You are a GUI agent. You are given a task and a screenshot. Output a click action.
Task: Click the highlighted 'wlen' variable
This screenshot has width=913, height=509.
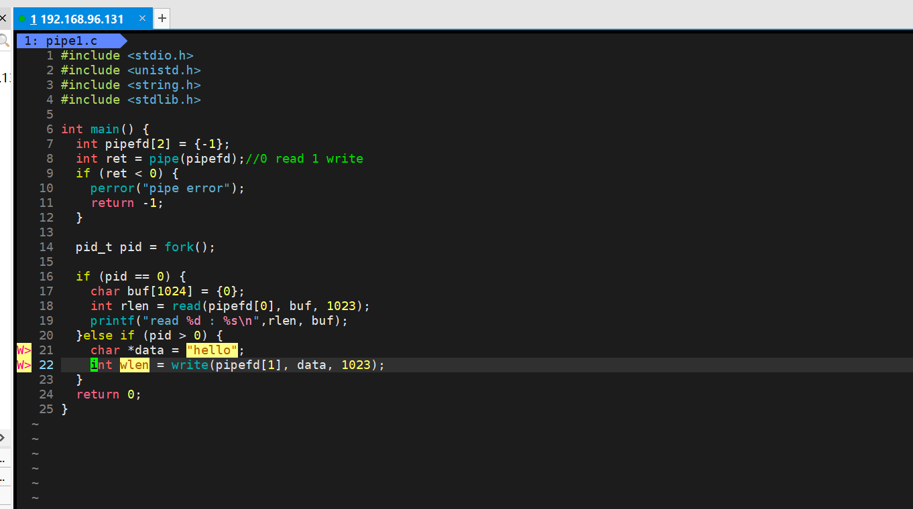click(135, 365)
